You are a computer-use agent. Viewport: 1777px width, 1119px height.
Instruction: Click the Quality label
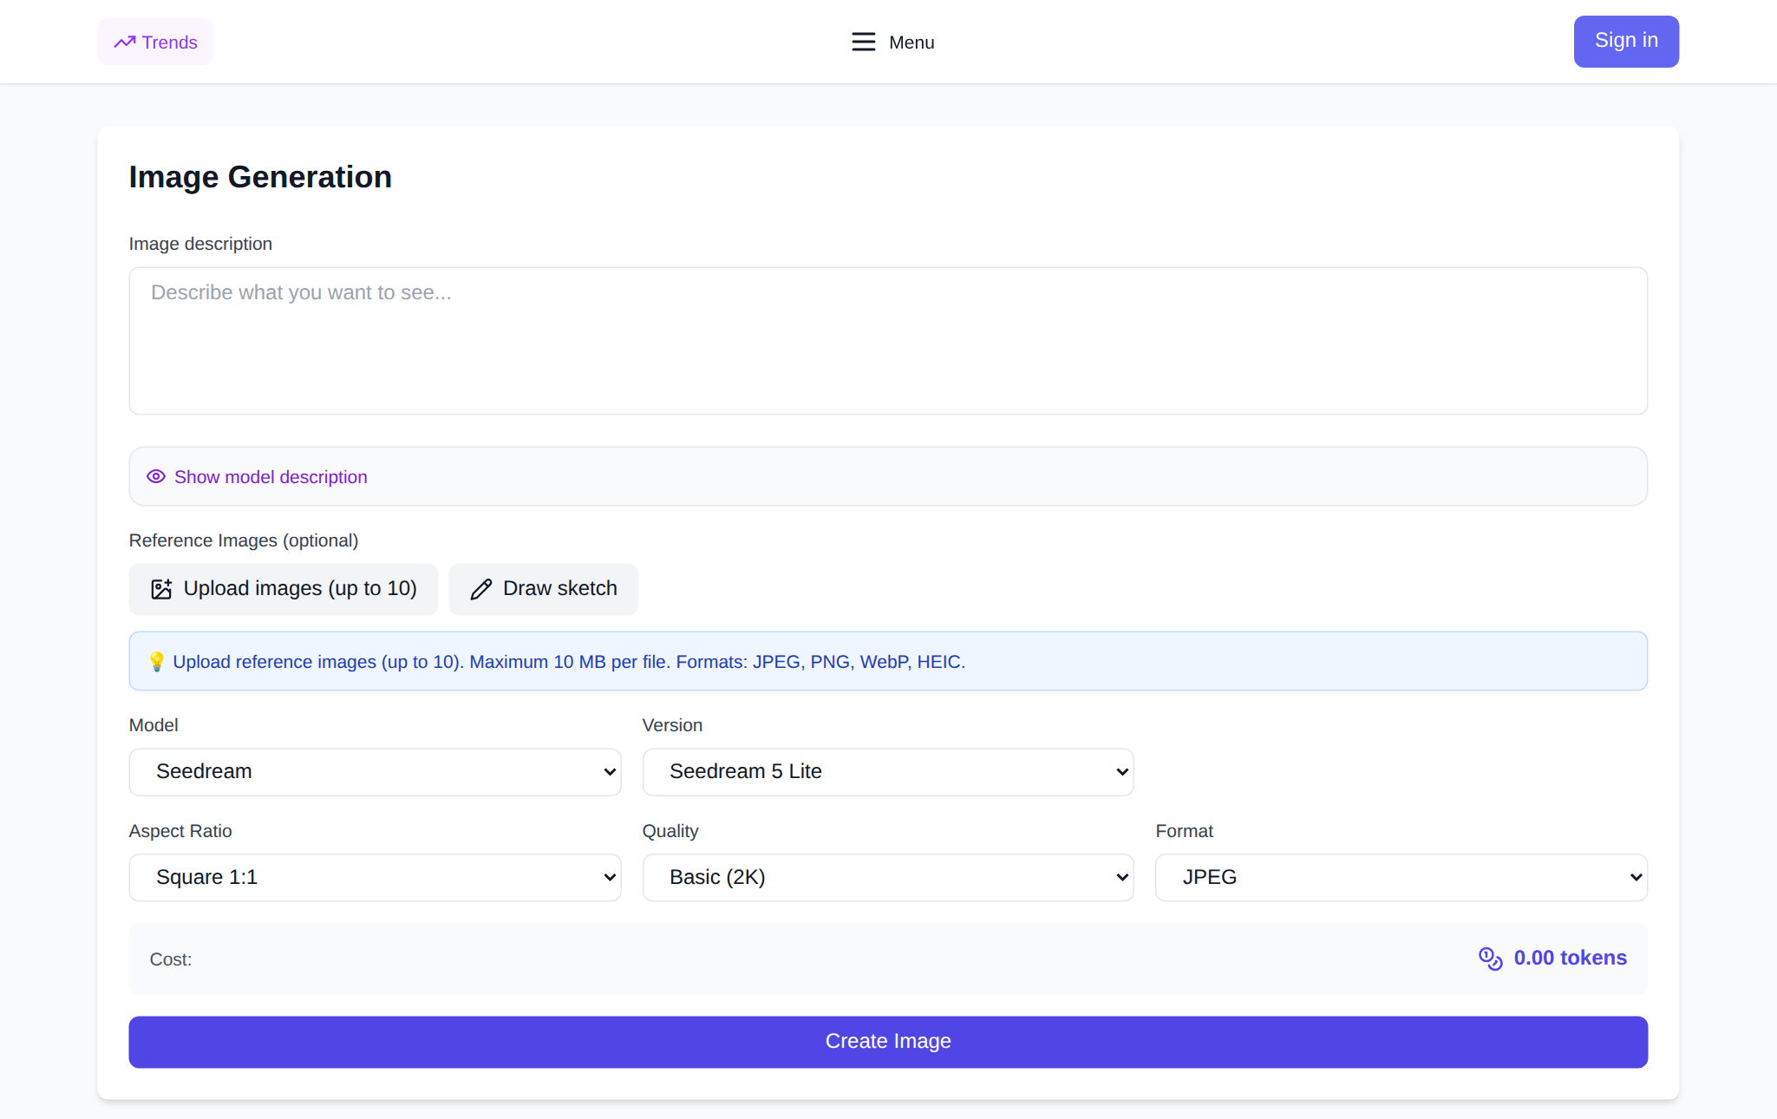click(670, 831)
